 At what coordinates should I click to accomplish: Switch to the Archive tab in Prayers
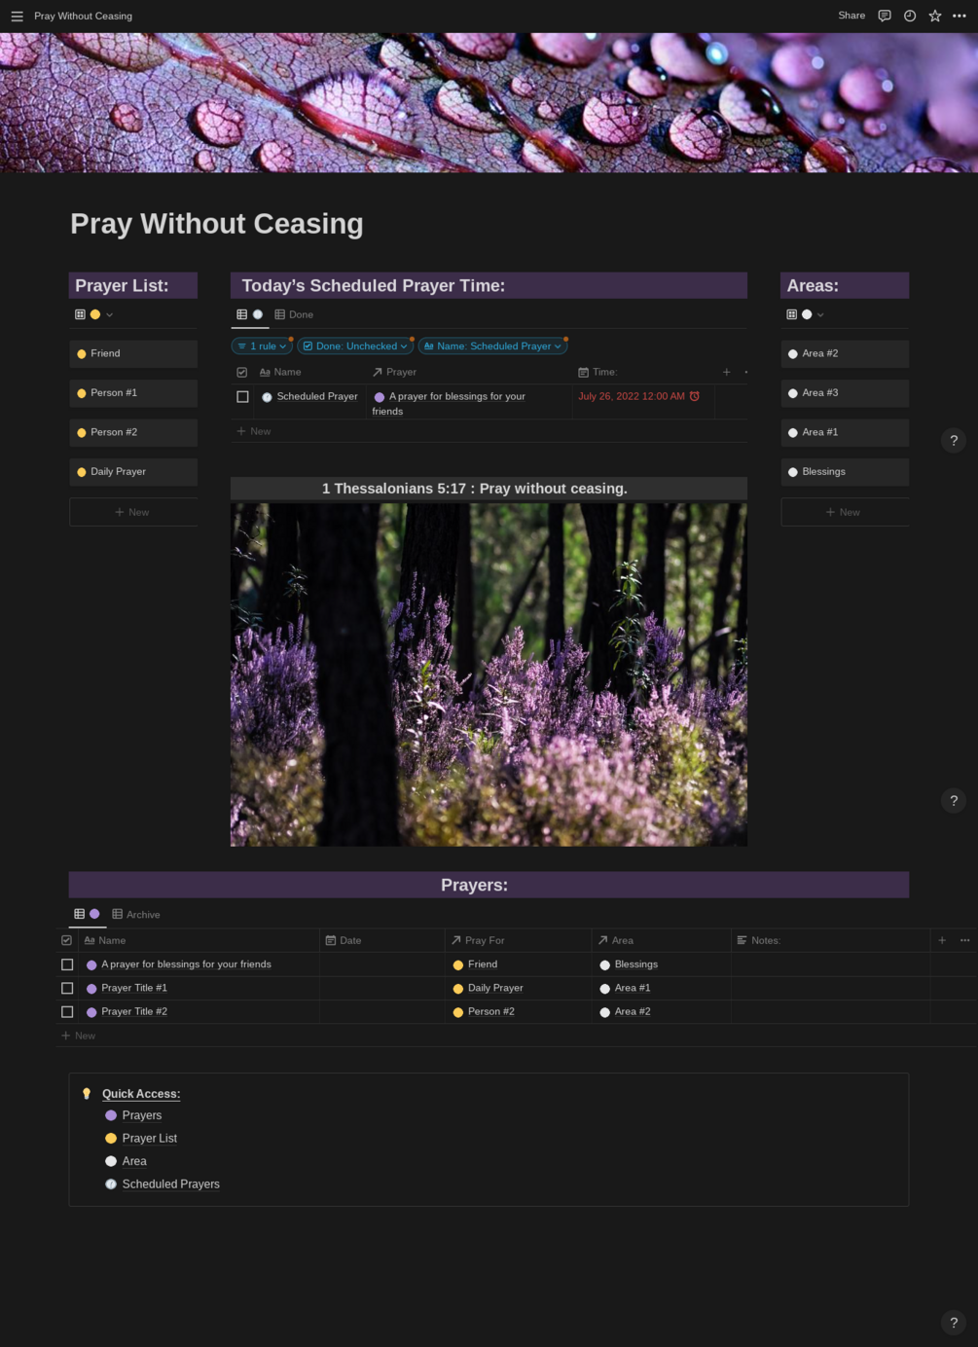point(135,914)
